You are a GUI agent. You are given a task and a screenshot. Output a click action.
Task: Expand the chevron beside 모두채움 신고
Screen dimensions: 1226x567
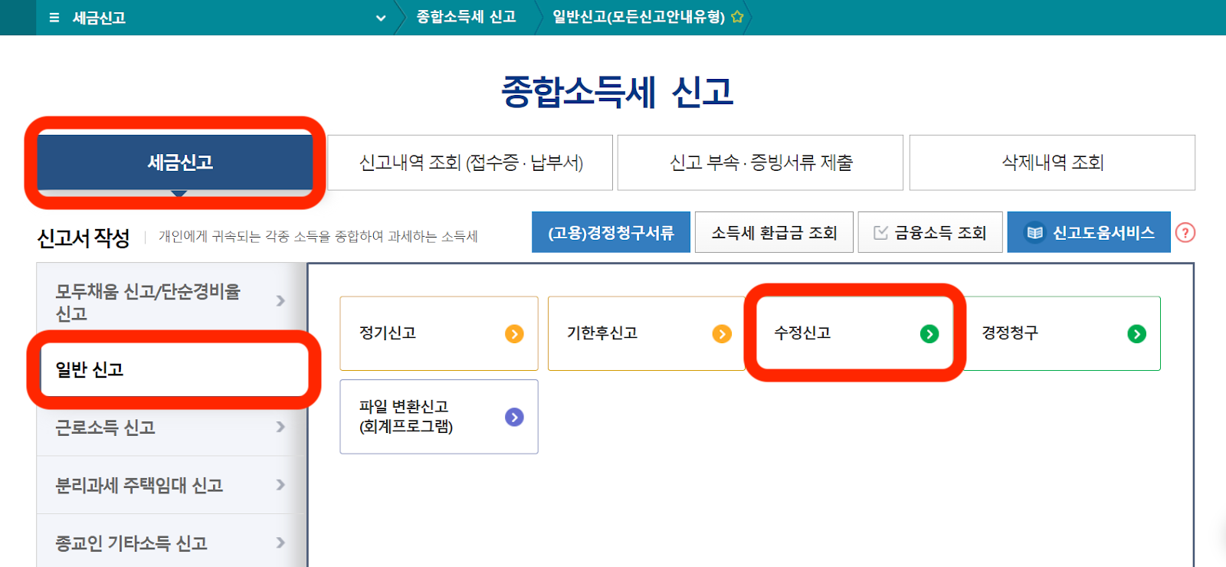280,301
